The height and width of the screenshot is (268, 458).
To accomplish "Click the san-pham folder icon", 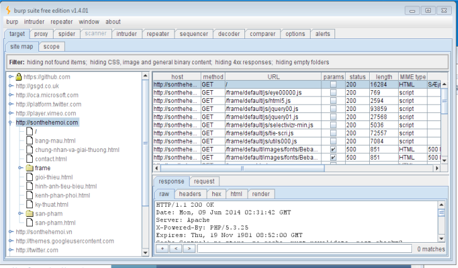I will pyautogui.click(x=30, y=214).
